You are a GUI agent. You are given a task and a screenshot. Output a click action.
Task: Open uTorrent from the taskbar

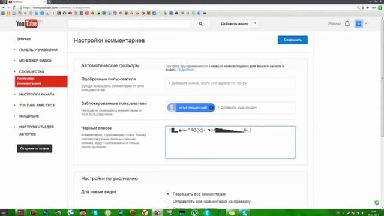pos(194,212)
